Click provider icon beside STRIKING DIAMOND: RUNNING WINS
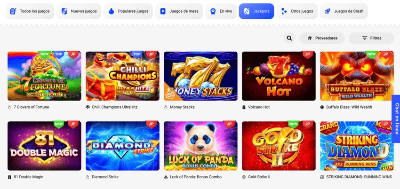Image resolution: width=400 pixels, height=189 pixels. (x=322, y=177)
